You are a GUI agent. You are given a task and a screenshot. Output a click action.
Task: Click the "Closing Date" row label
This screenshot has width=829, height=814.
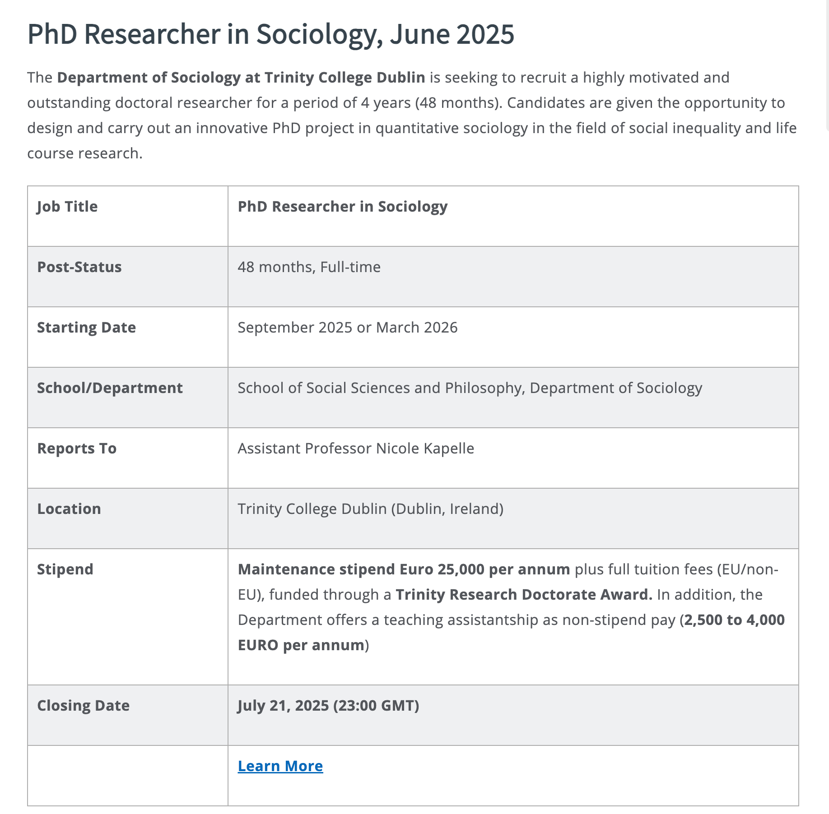pos(83,706)
